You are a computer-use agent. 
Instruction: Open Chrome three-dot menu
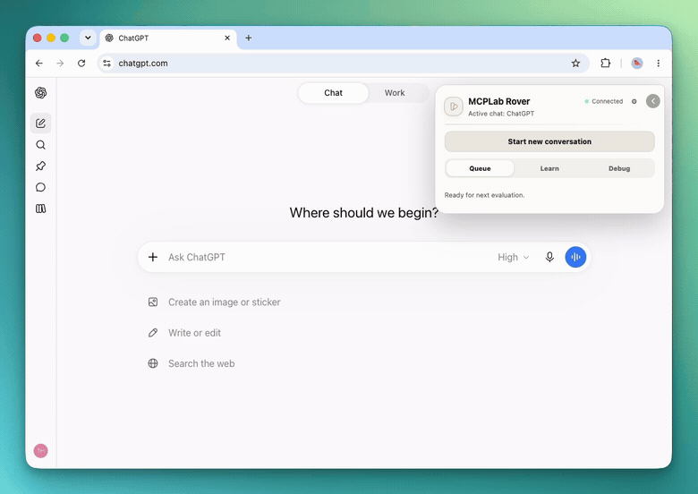659,64
